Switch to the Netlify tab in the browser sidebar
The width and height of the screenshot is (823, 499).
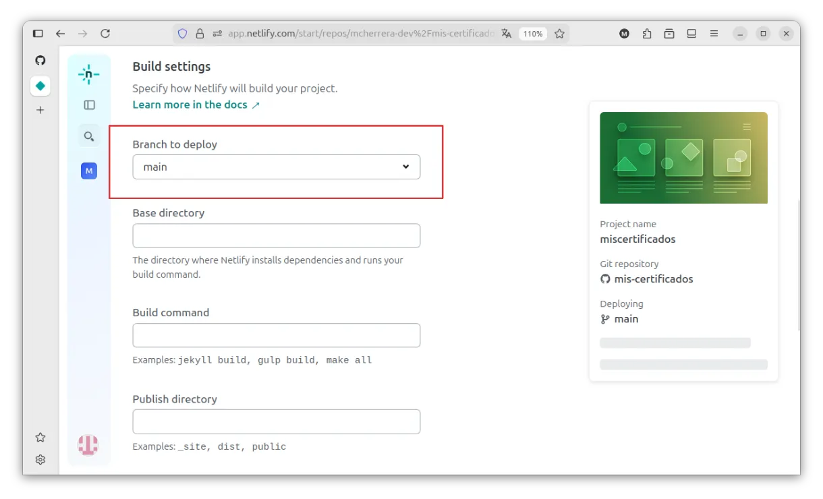pos(40,86)
